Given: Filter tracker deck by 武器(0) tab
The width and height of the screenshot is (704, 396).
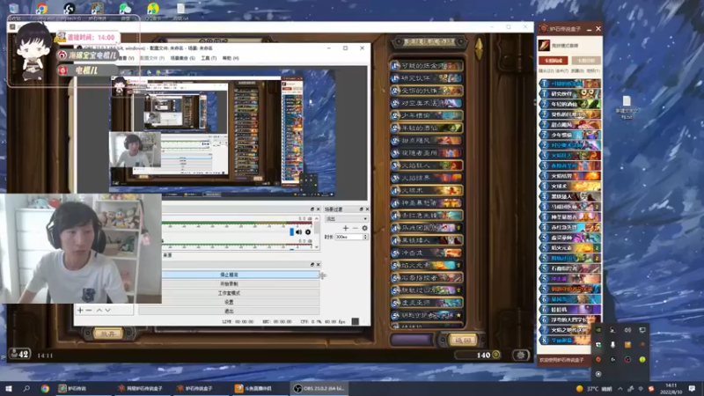Looking at the screenshot, I should point(577,71).
